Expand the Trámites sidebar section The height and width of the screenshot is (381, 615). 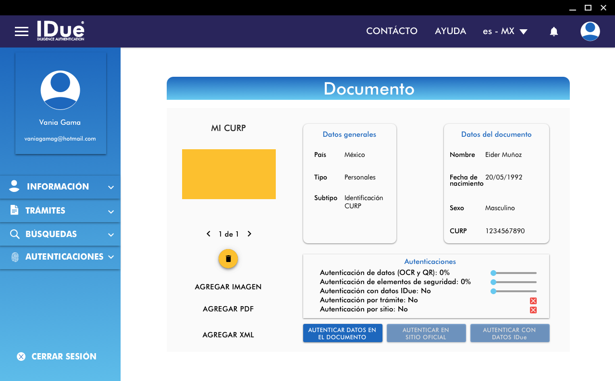click(60, 211)
